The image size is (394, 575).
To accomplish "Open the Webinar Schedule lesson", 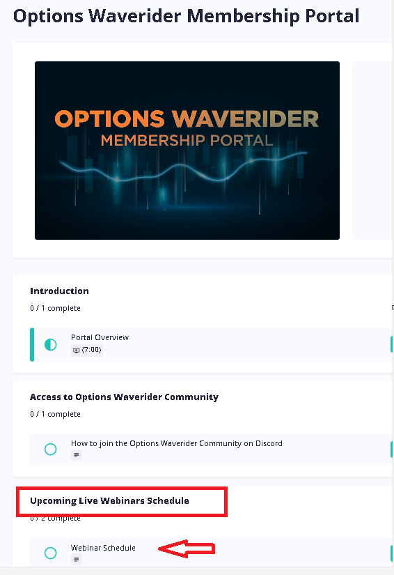I will coord(103,548).
